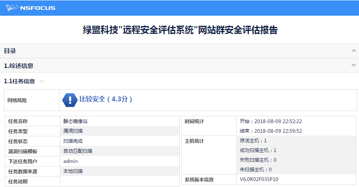The height and width of the screenshot is (187, 359).
Task: Click the 网络风险 label cell
Action: (x=32, y=100)
